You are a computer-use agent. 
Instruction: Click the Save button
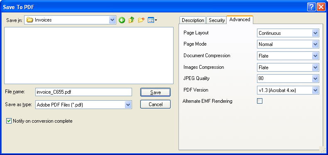click(x=155, y=92)
